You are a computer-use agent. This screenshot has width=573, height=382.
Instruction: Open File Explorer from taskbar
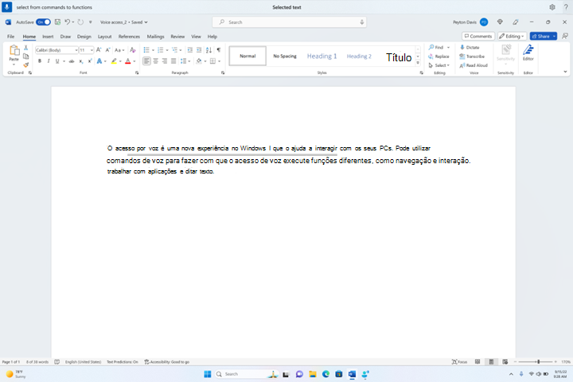313,374
